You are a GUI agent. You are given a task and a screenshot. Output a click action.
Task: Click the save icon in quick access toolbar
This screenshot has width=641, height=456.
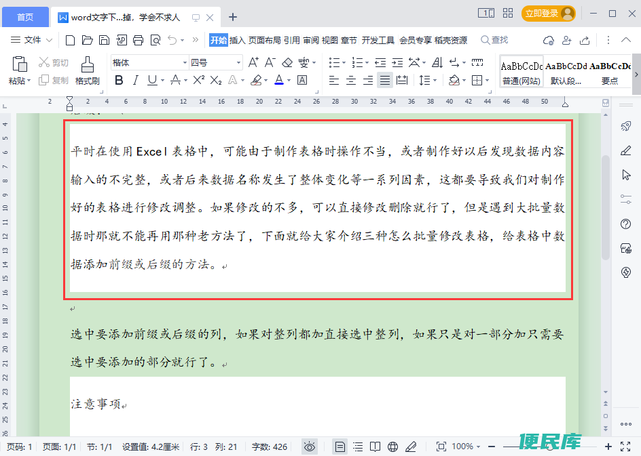(104, 40)
